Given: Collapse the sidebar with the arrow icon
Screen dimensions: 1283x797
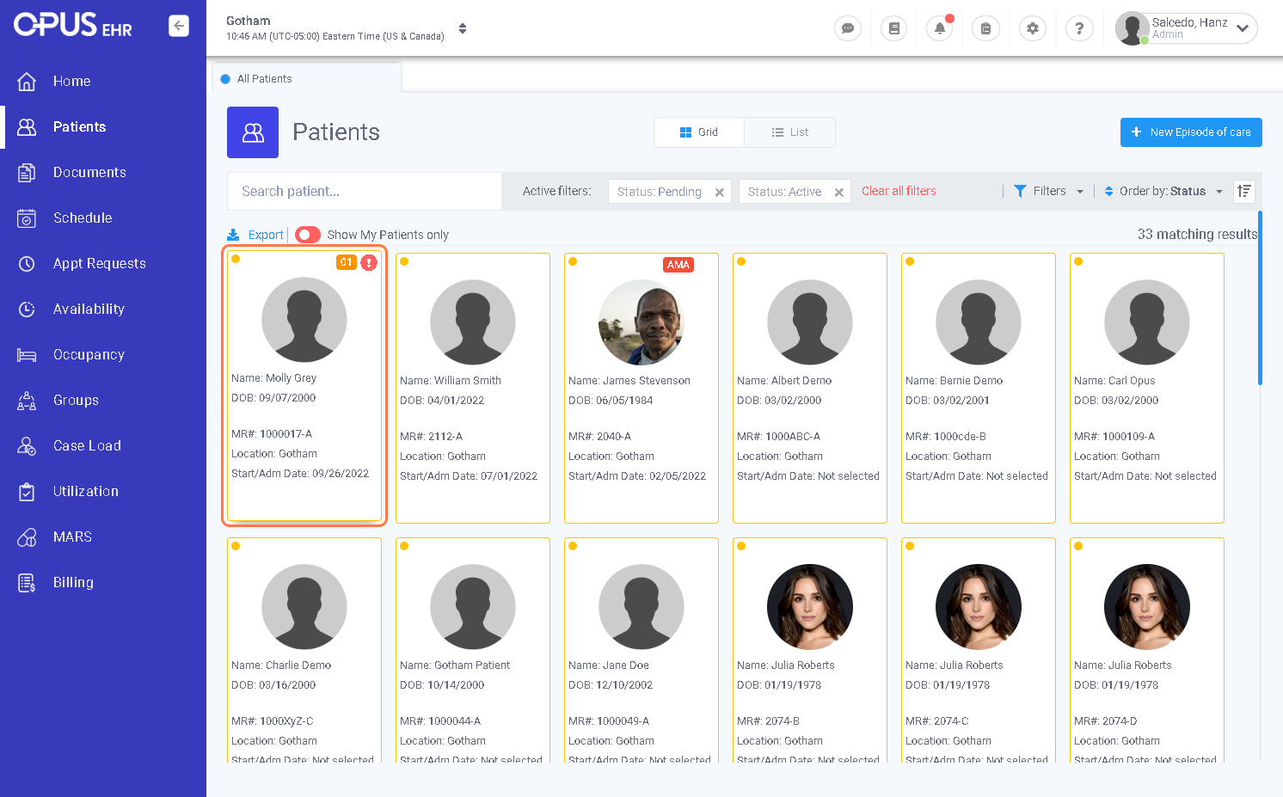Looking at the screenshot, I should [x=179, y=26].
